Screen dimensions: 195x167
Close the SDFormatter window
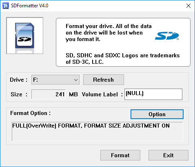coord(188,6)
